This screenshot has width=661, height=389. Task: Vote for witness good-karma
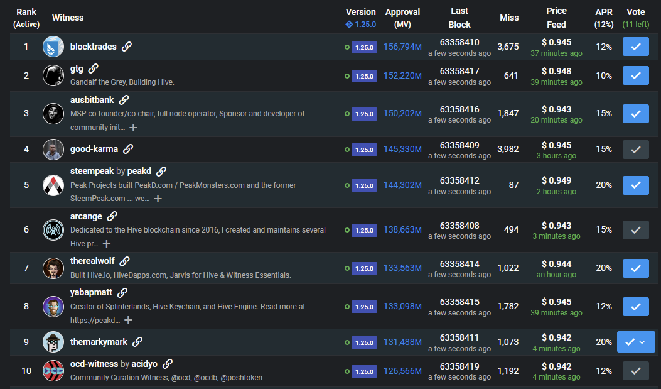pos(635,149)
